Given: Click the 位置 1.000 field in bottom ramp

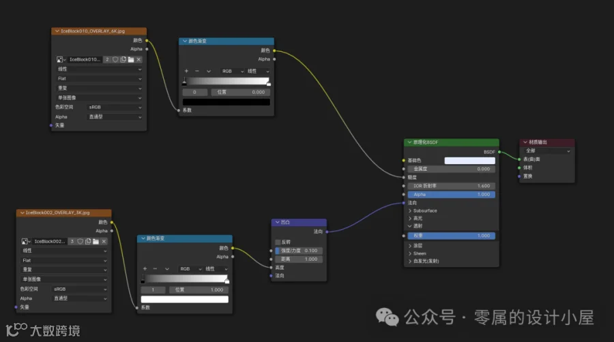Looking at the screenshot, I should coord(199,290).
